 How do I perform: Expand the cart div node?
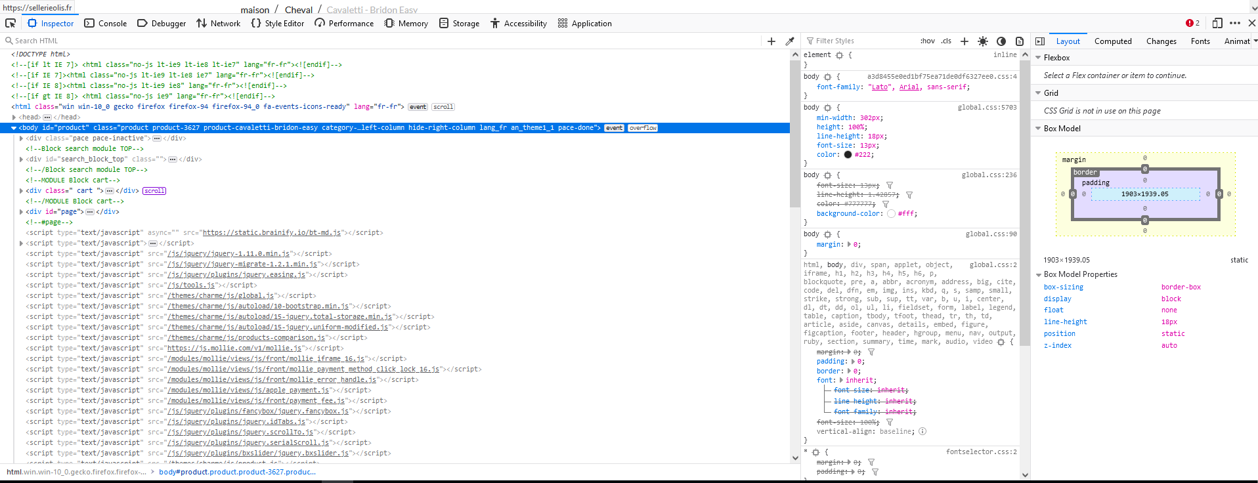click(x=21, y=191)
